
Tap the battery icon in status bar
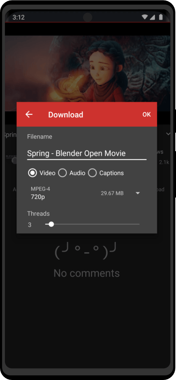(161, 17)
